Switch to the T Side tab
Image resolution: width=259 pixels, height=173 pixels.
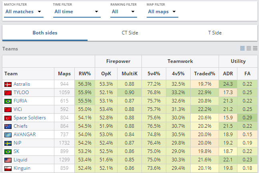[x=215, y=33]
